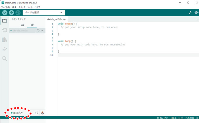The image size is (199, 123).
Task: Place cursor on void setup() line
Action: [68, 24]
